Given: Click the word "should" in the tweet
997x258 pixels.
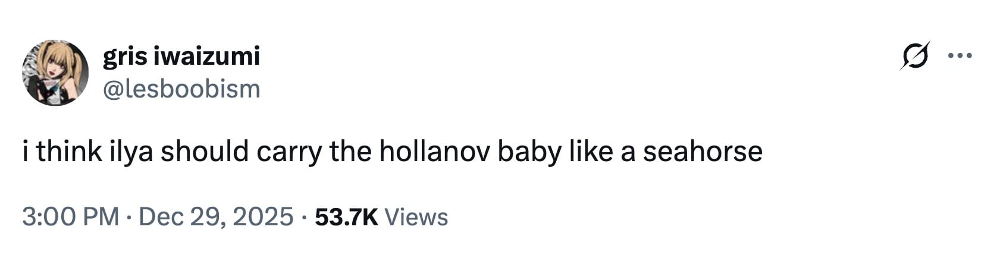Looking at the screenshot, I should [x=205, y=152].
